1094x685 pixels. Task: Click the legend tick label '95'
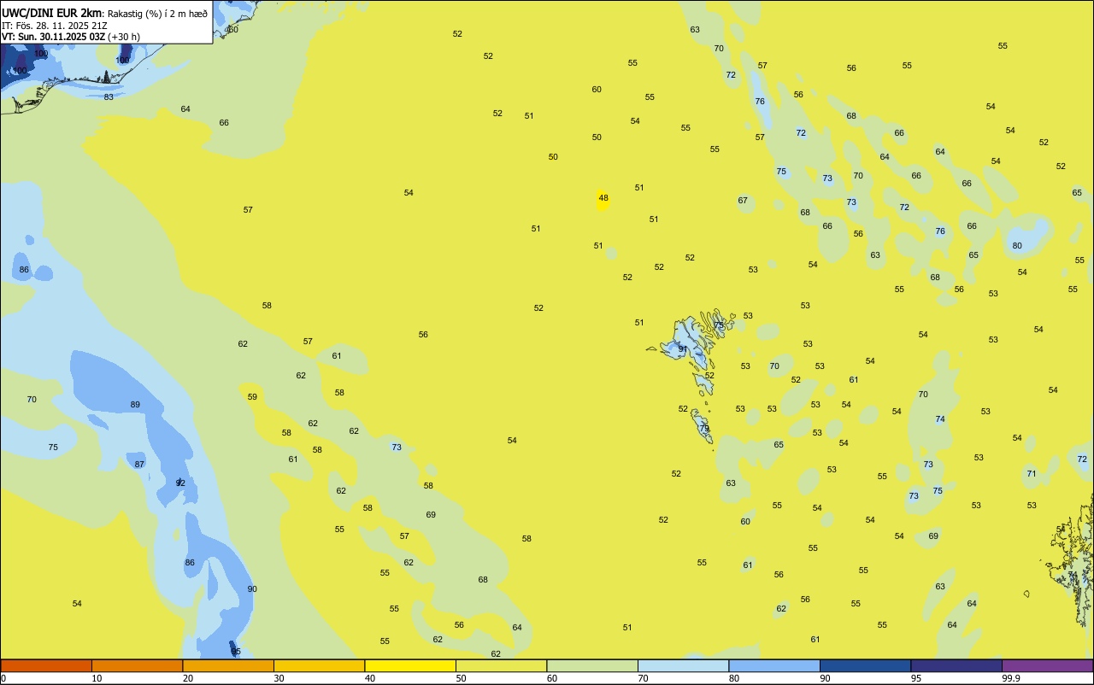pos(915,678)
